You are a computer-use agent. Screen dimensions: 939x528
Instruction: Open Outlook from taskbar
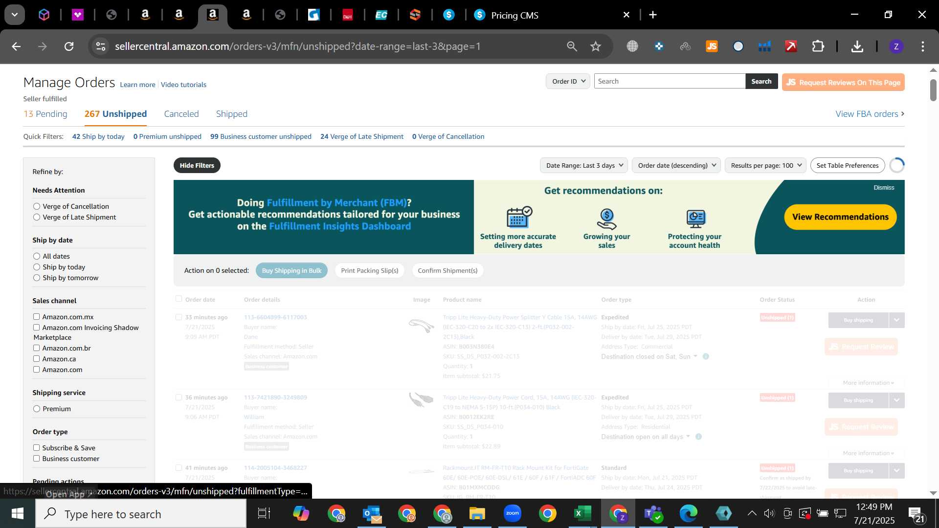pos(372,513)
